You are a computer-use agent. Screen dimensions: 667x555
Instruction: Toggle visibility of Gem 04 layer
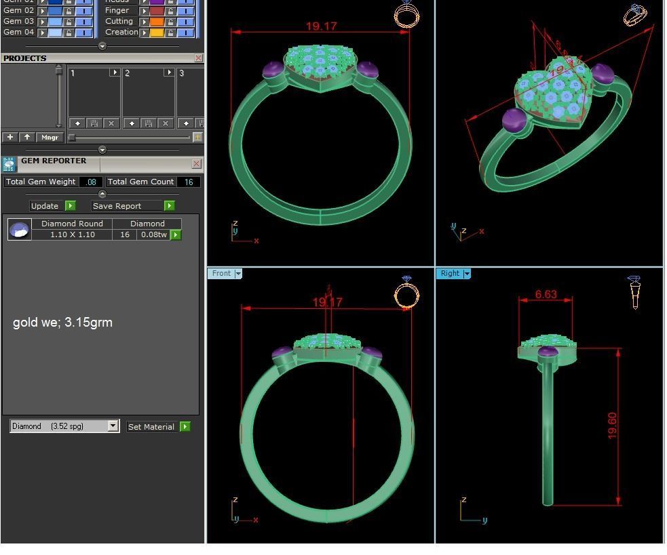pyautogui.click(x=84, y=33)
